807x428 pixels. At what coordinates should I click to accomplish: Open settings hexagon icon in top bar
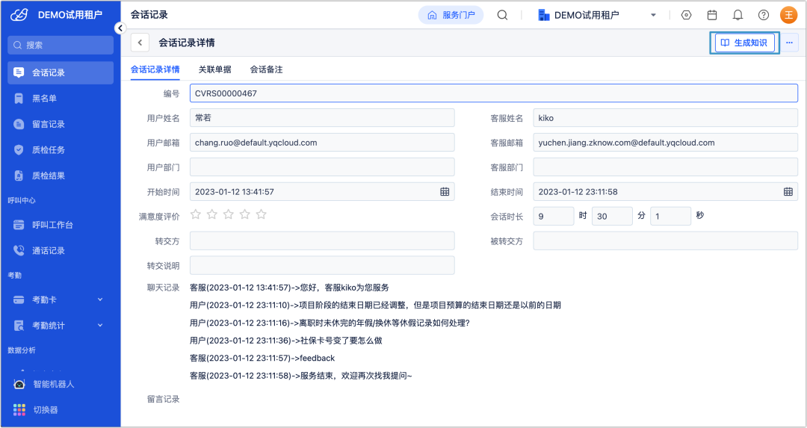click(686, 15)
